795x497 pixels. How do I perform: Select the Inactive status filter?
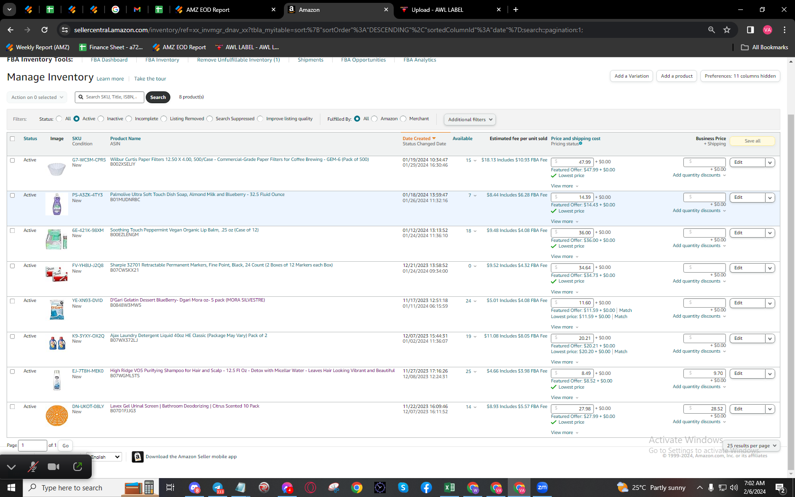pos(101,119)
